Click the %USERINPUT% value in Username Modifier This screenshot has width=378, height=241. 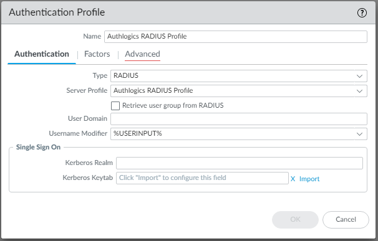[x=138, y=133]
